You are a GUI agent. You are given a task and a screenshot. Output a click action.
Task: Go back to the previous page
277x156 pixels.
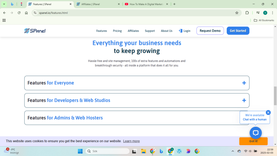click(x=4, y=13)
